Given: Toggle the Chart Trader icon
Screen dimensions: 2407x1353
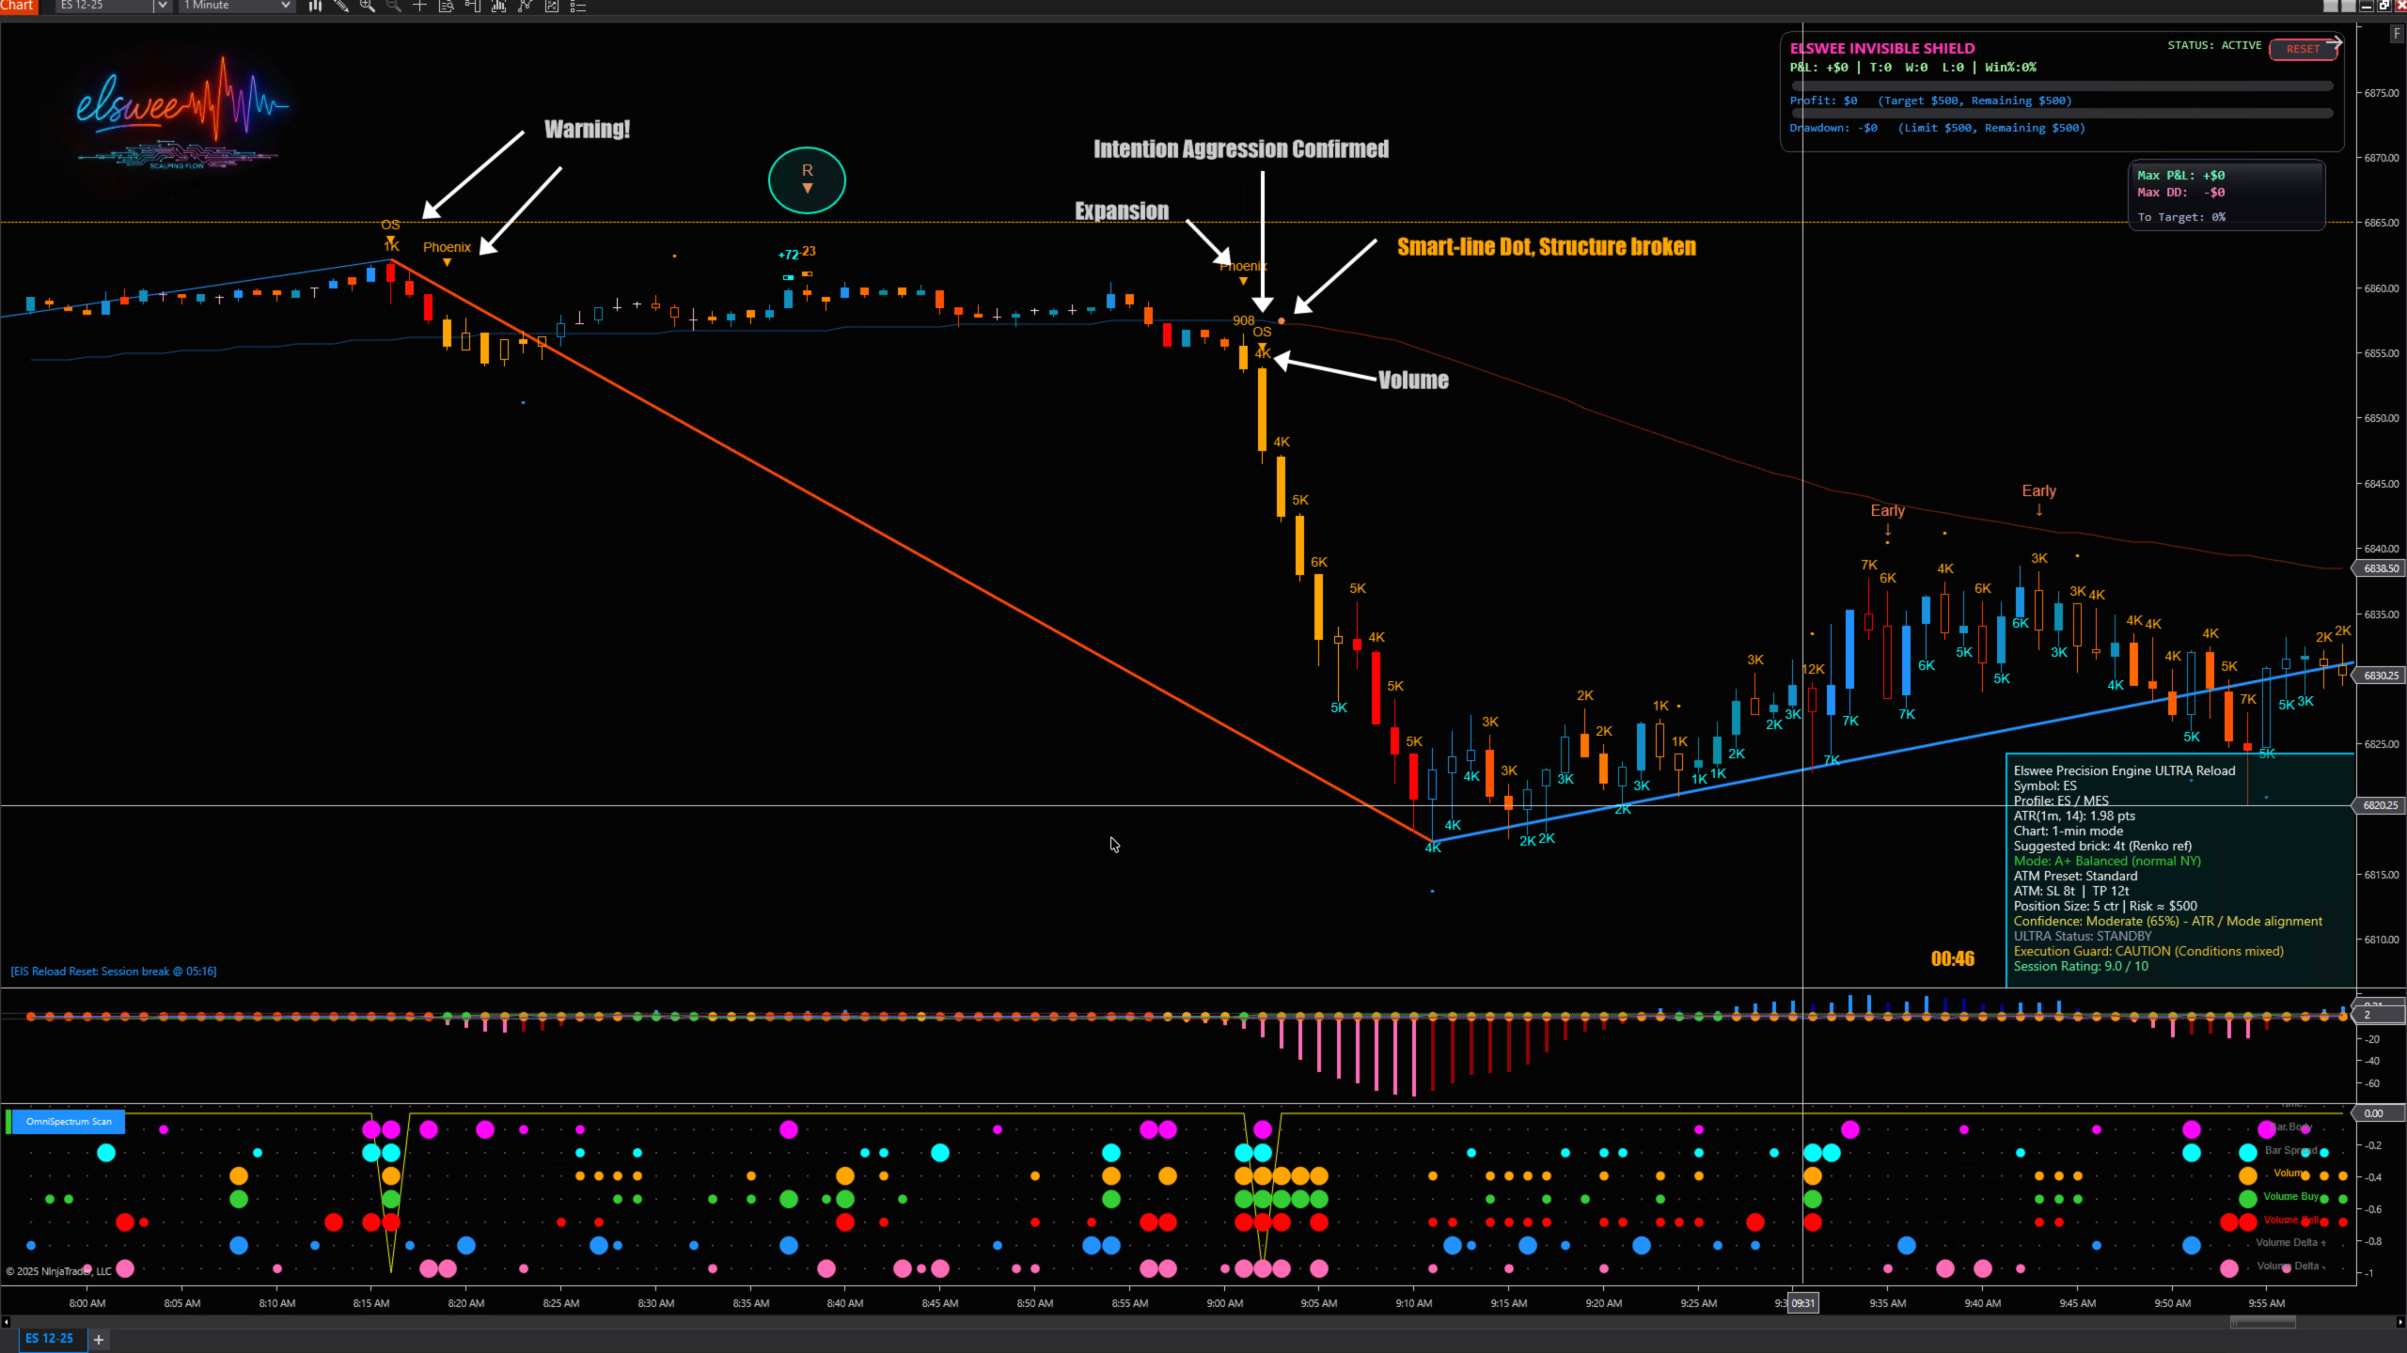Looking at the screenshot, I should click(x=473, y=6).
